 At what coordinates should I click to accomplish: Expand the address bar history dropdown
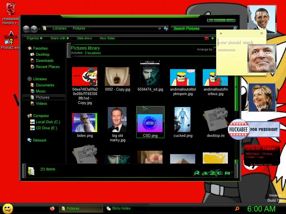click(x=159, y=29)
